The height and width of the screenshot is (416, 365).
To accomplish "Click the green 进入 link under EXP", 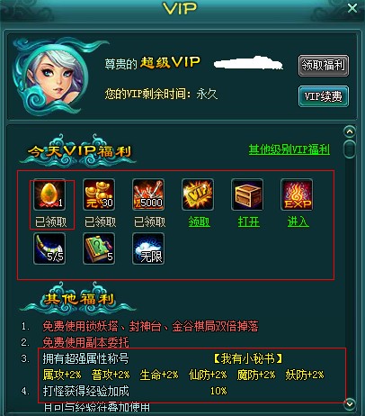I will point(298,222).
